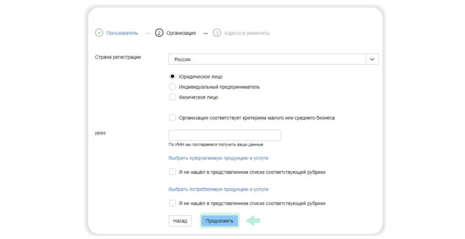Click the ИНН input field
Screen dimensions: 465x239
coord(224,135)
